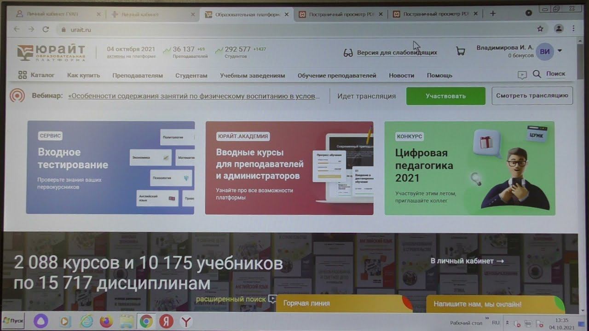Open the file explorer taskbar icon
Image resolution: width=589 pixels, height=331 pixels.
click(x=127, y=321)
